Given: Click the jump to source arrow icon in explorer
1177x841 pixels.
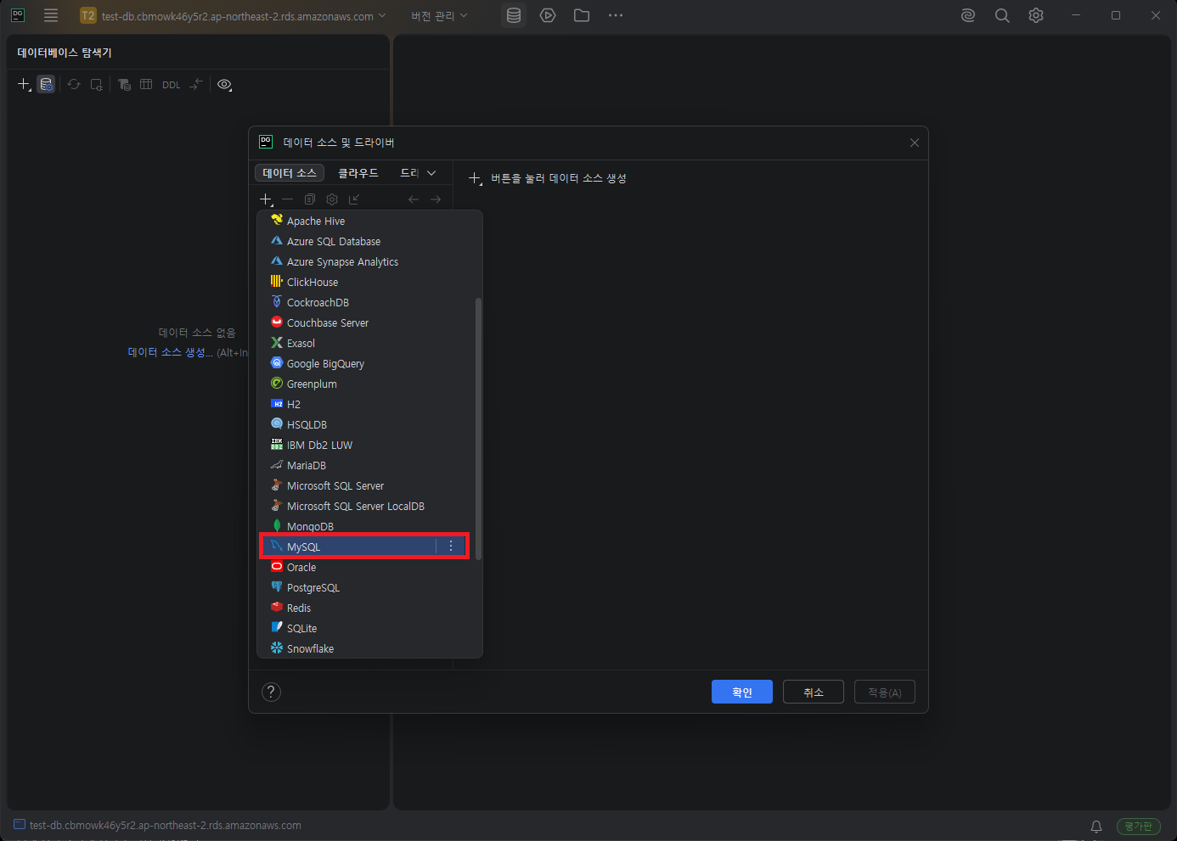Looking at the screenshot, I should pyautogui.click(x=196, y=84).
